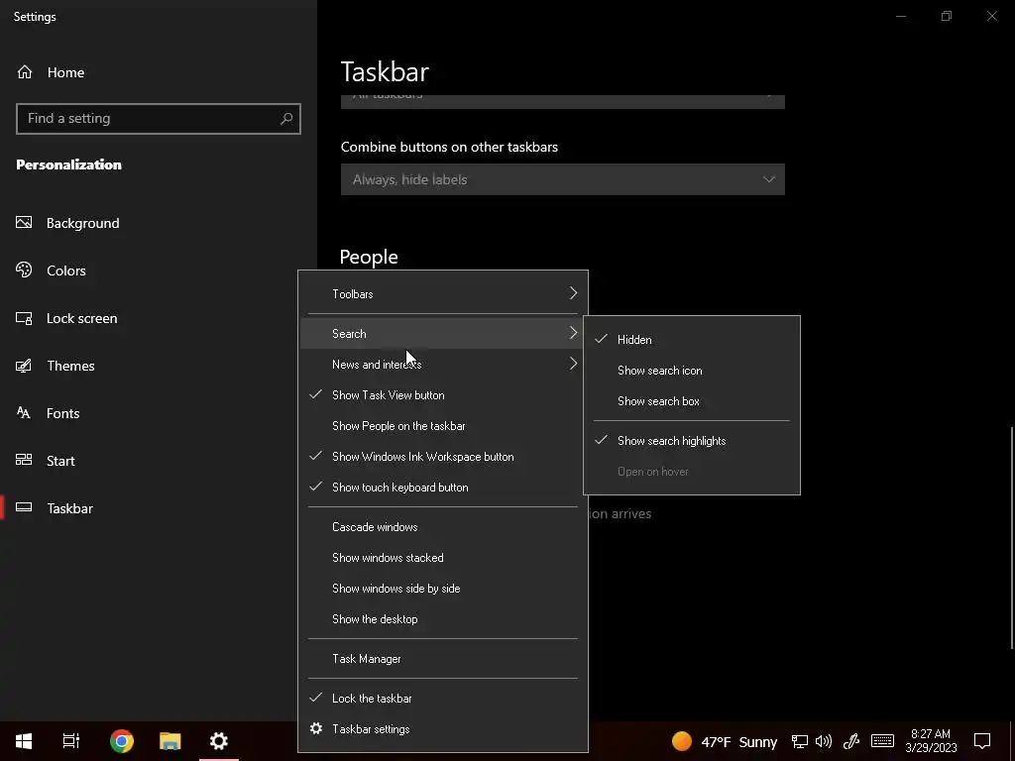The width and height of the screenshot is (1015, 761).
Task: Toggle Show search highlights
Action: [x=691, y=441]
